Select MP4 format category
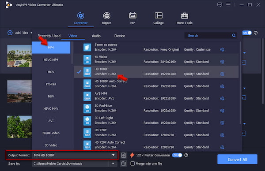 tap(51, 48)
